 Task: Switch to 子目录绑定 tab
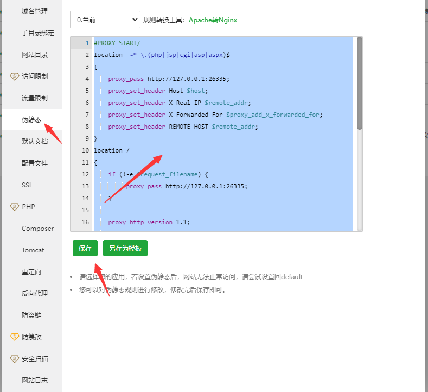38,33
